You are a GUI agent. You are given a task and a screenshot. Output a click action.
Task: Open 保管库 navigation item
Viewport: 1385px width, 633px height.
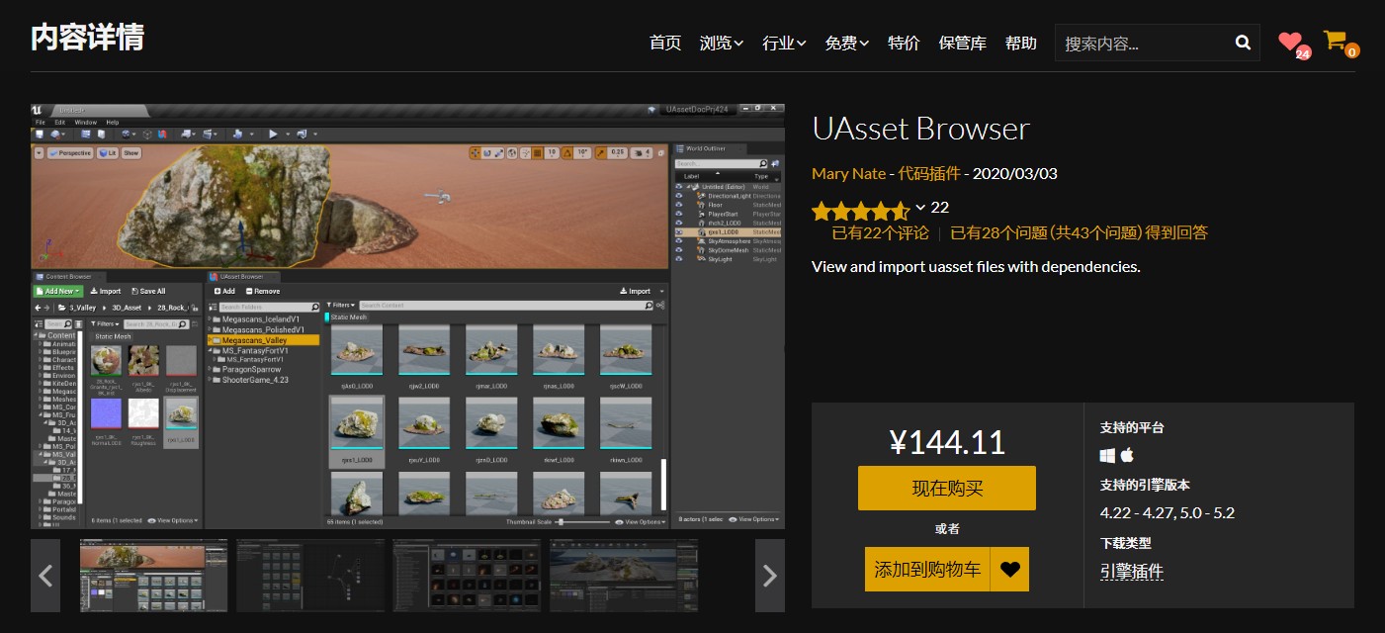pyautogui.click(x=963, y=43)
